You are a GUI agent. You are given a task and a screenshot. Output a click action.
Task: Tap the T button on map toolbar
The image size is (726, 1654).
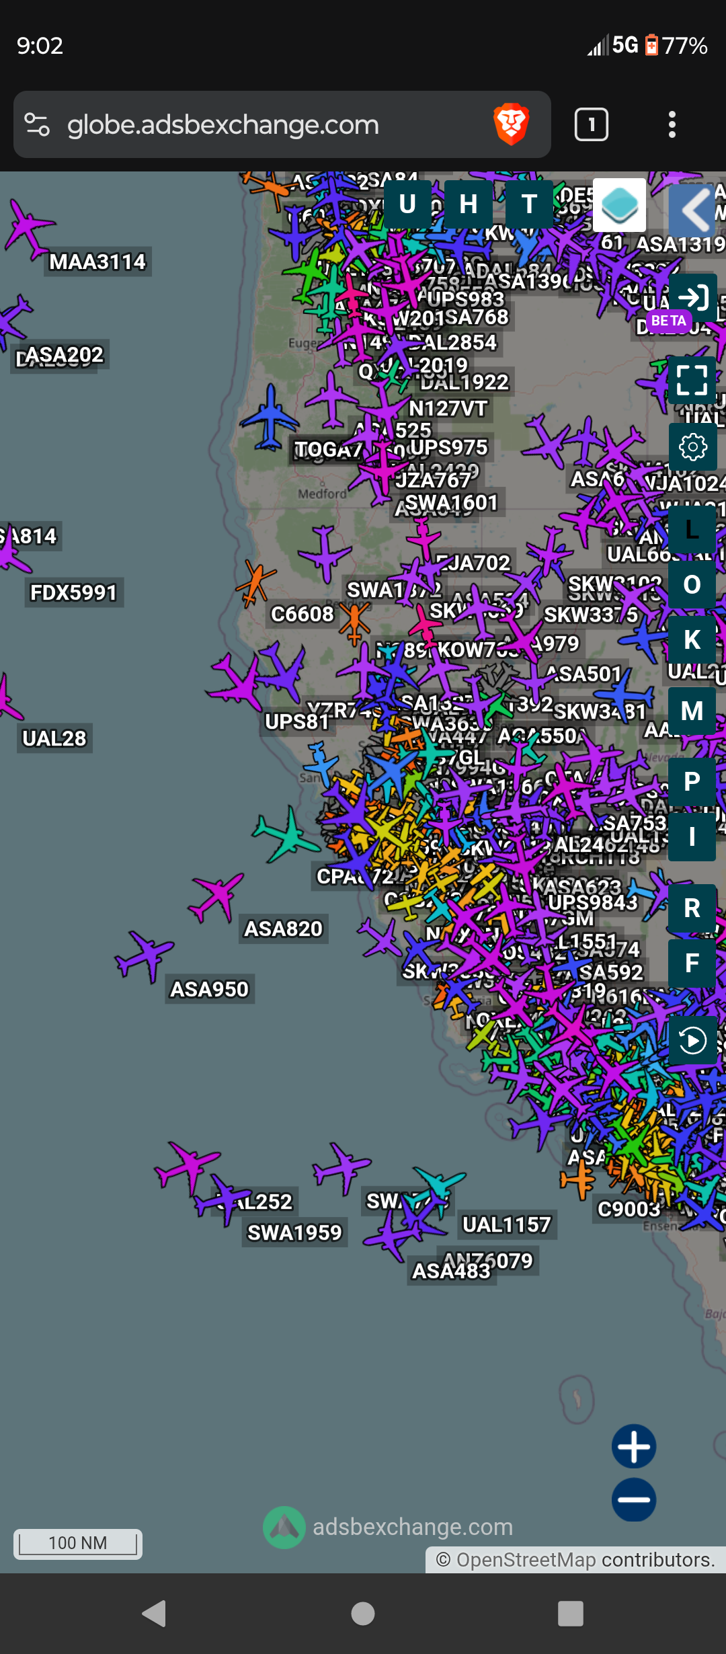(529, 204)
